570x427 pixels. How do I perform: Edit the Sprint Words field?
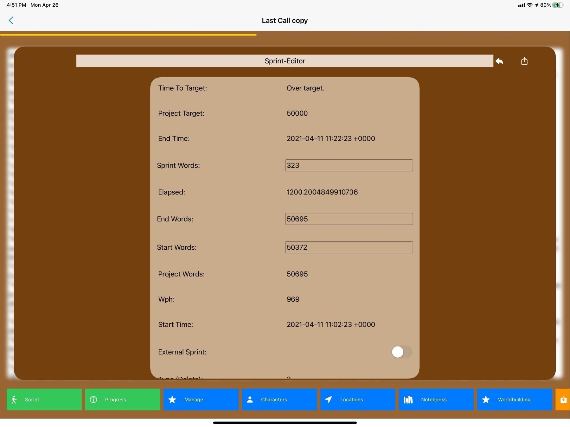click(349, 165)
